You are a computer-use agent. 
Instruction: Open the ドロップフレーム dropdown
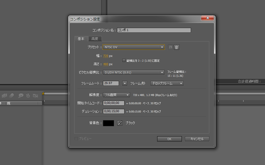click(167, 83)
